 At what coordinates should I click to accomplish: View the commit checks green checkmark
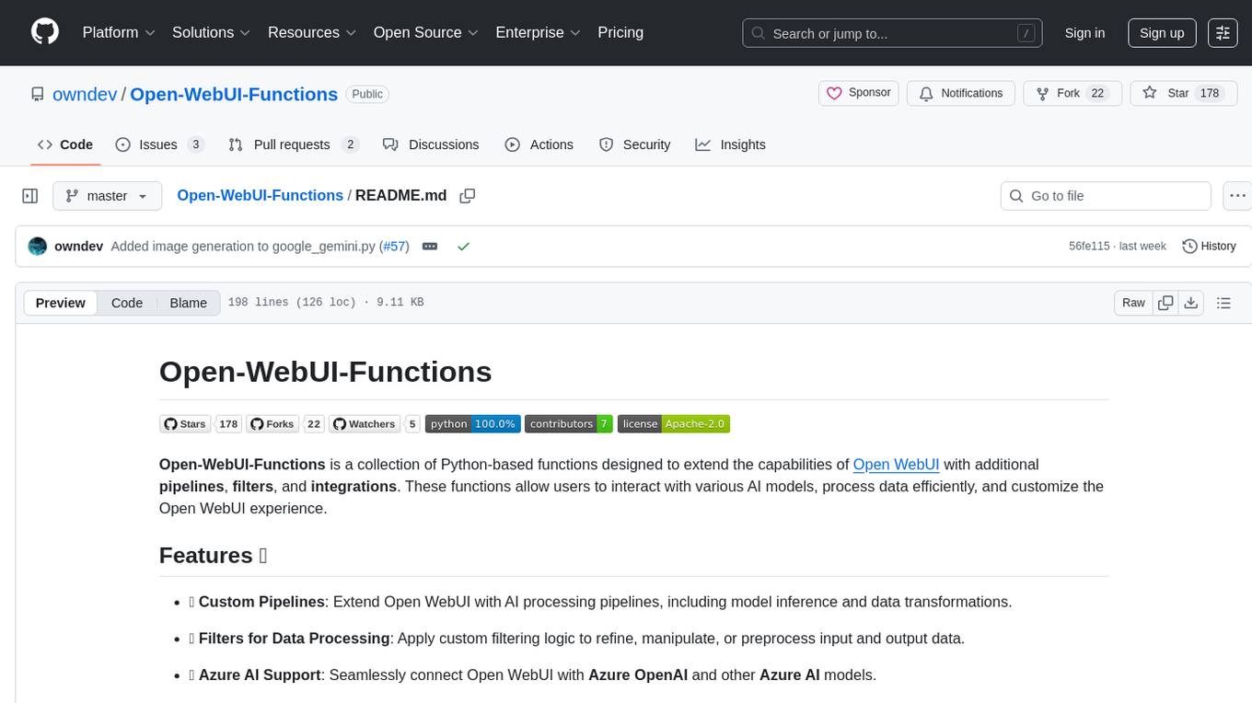463,247
